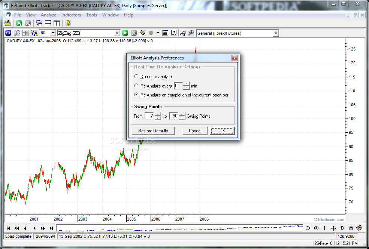Image resolution: width=369 pixels, height=249 pixels.
Task: Decrease the 'to' swing points value
Action: pos(182,118)
